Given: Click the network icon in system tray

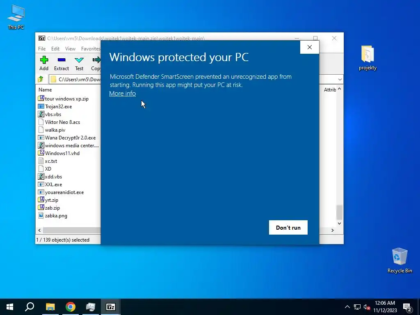Looking at the screenshot, I should point(357,307).
